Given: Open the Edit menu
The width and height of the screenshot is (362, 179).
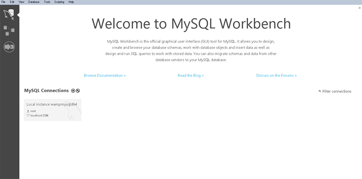Looking at the screenshot, I should 12,2.
